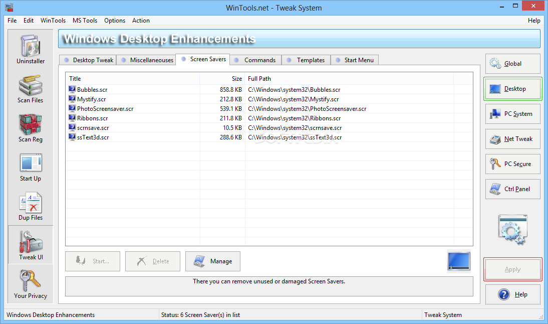The height and width of the screenshot is (324, 548).
Task: Open the PC Secure section
Action: (x=513, y=164)
